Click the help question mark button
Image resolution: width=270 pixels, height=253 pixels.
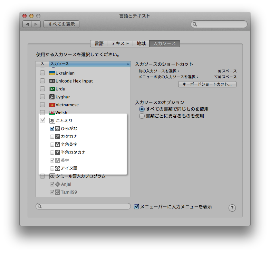(232, 208)
